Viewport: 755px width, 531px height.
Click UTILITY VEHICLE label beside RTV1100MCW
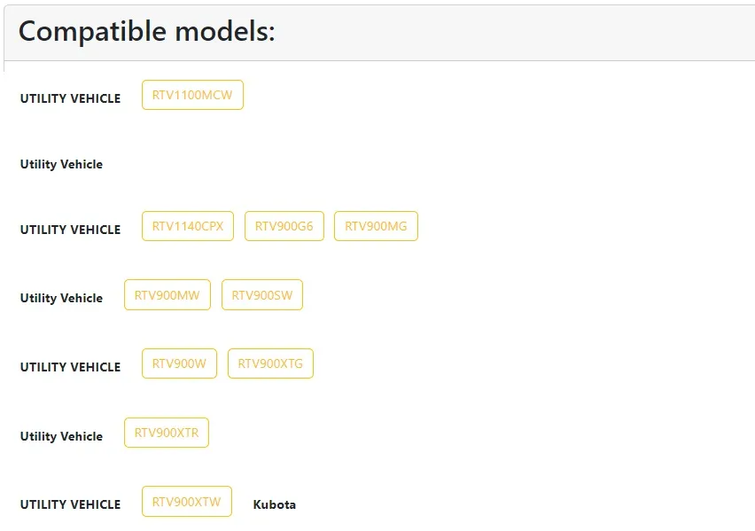click(x=70, y=98)
